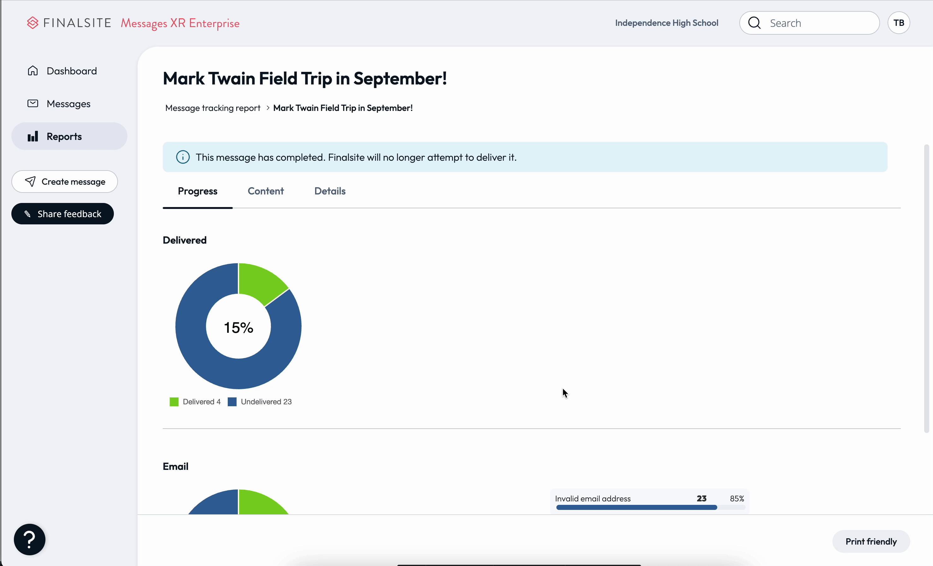933x566 pixels.
Task: Open the Dashboard sidebar icon
Action: point(32,70)
